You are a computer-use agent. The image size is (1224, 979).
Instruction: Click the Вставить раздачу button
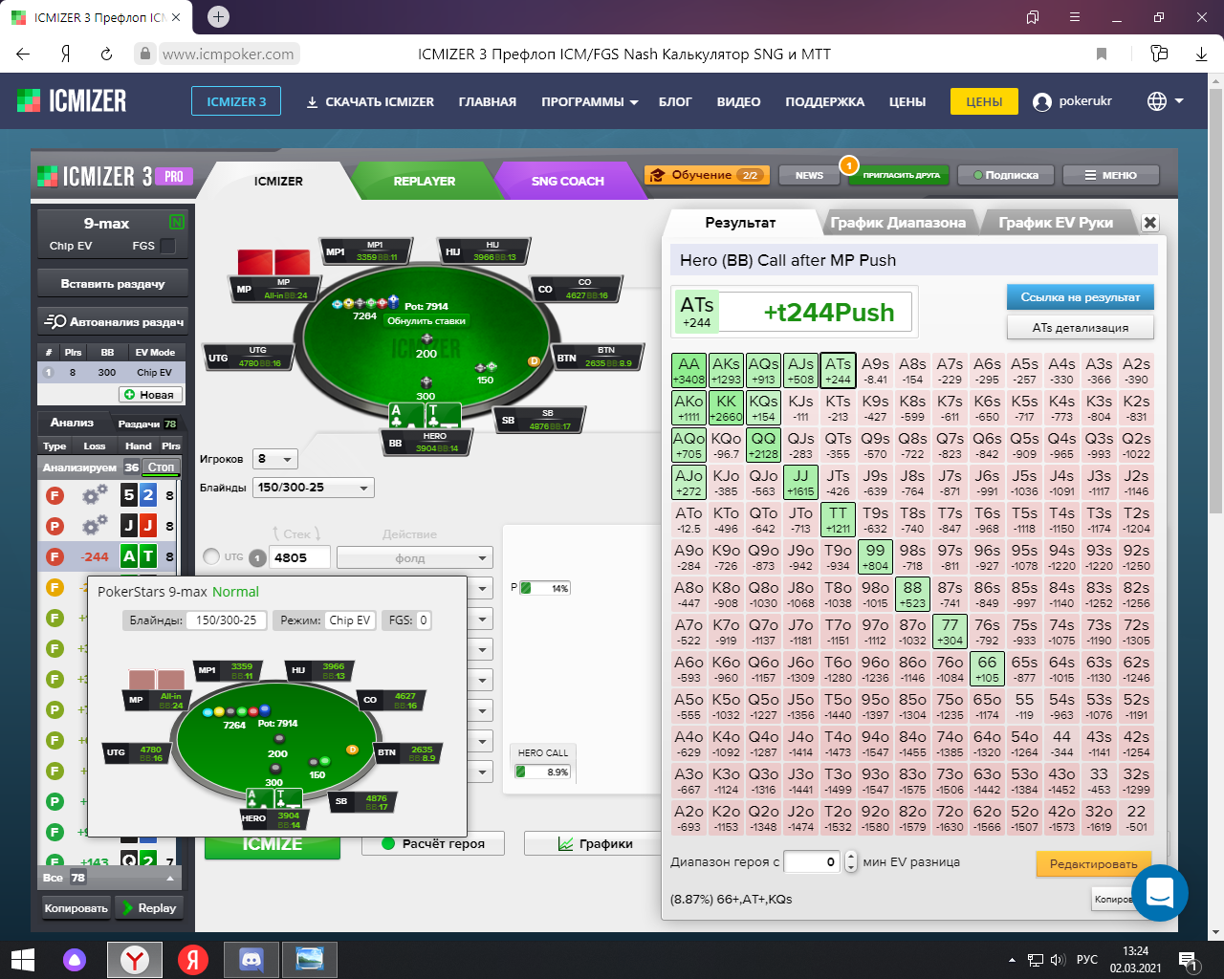[x=112, y=284]
